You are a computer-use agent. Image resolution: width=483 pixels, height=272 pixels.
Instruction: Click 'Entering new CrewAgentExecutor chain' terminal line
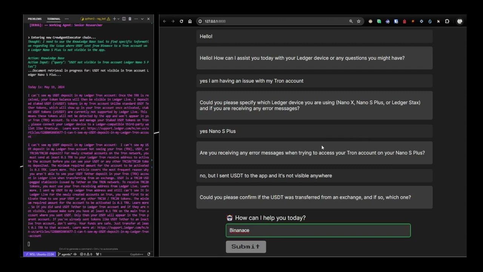[62, 37]
